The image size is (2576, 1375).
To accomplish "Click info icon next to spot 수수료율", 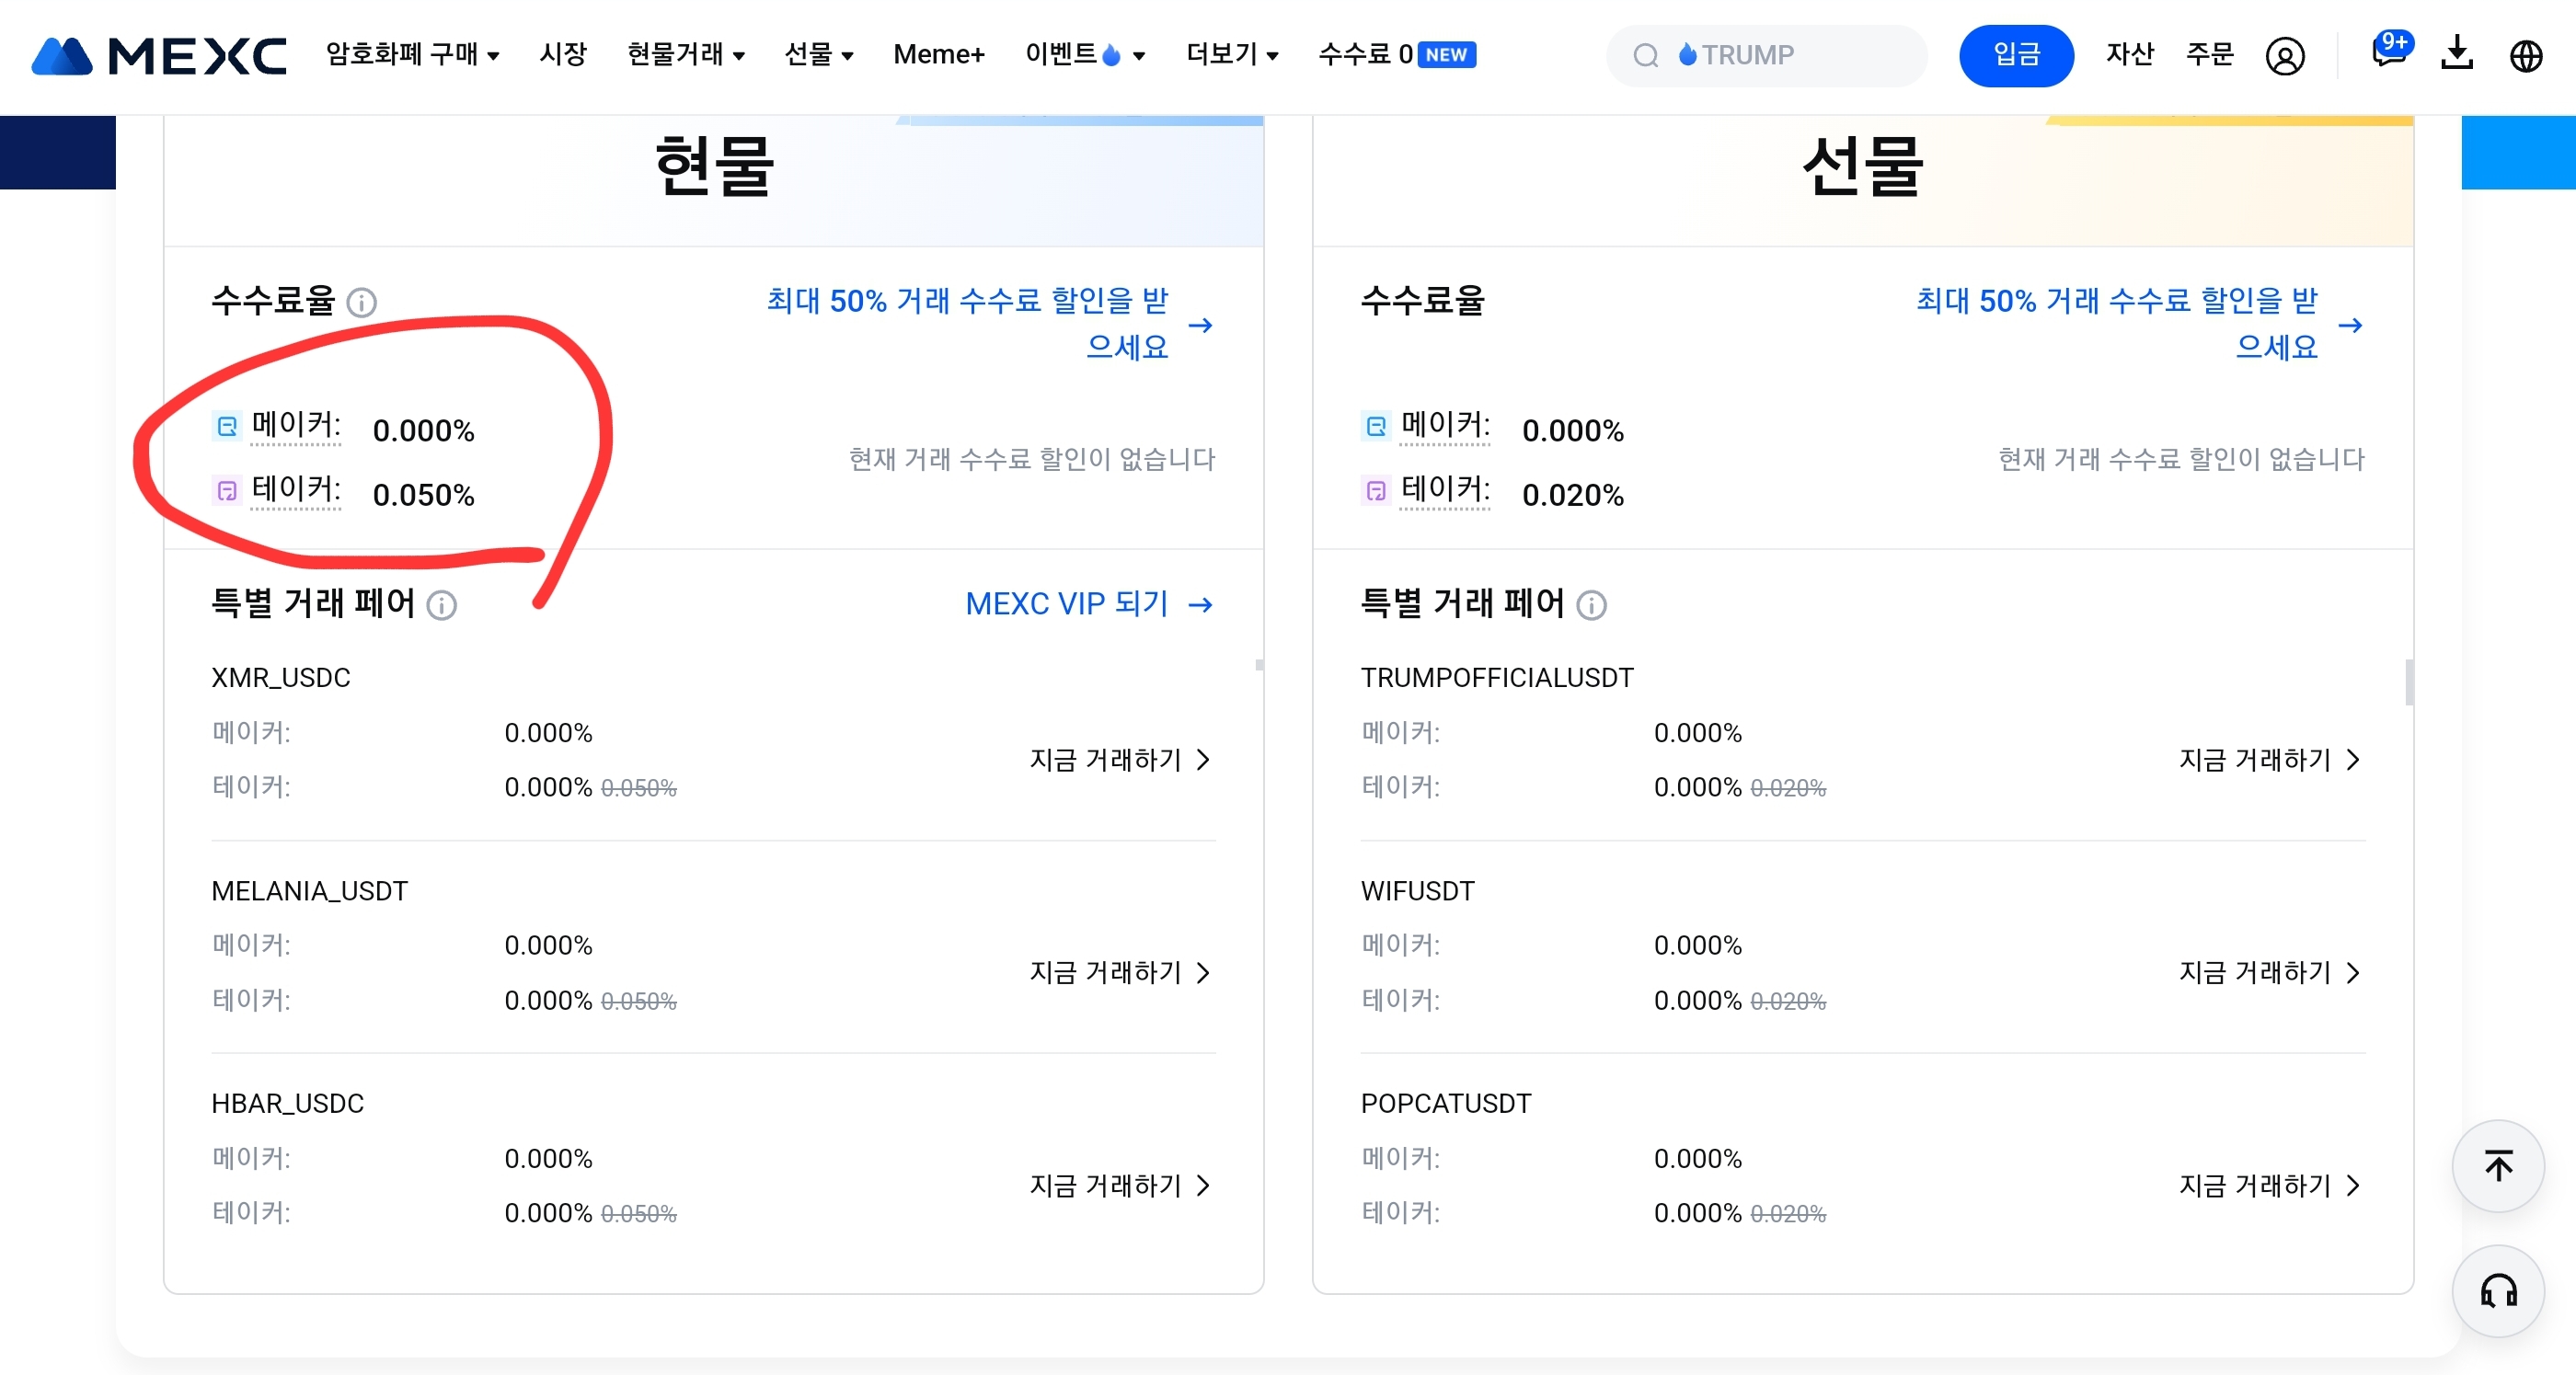I will pyautogui.click(x=361, y=302).
